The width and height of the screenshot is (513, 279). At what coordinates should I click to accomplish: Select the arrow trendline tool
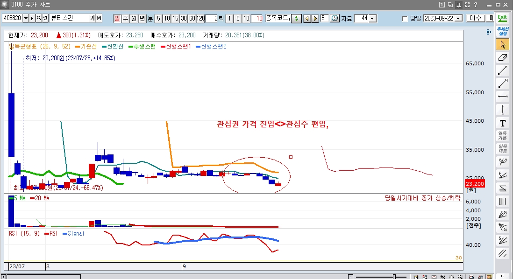point(503,84)
